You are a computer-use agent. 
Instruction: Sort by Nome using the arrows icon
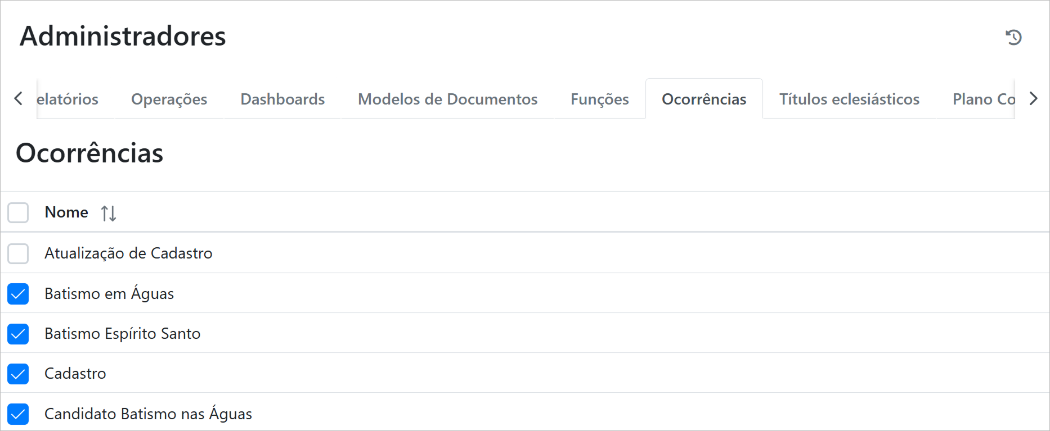tap(109, 214)
